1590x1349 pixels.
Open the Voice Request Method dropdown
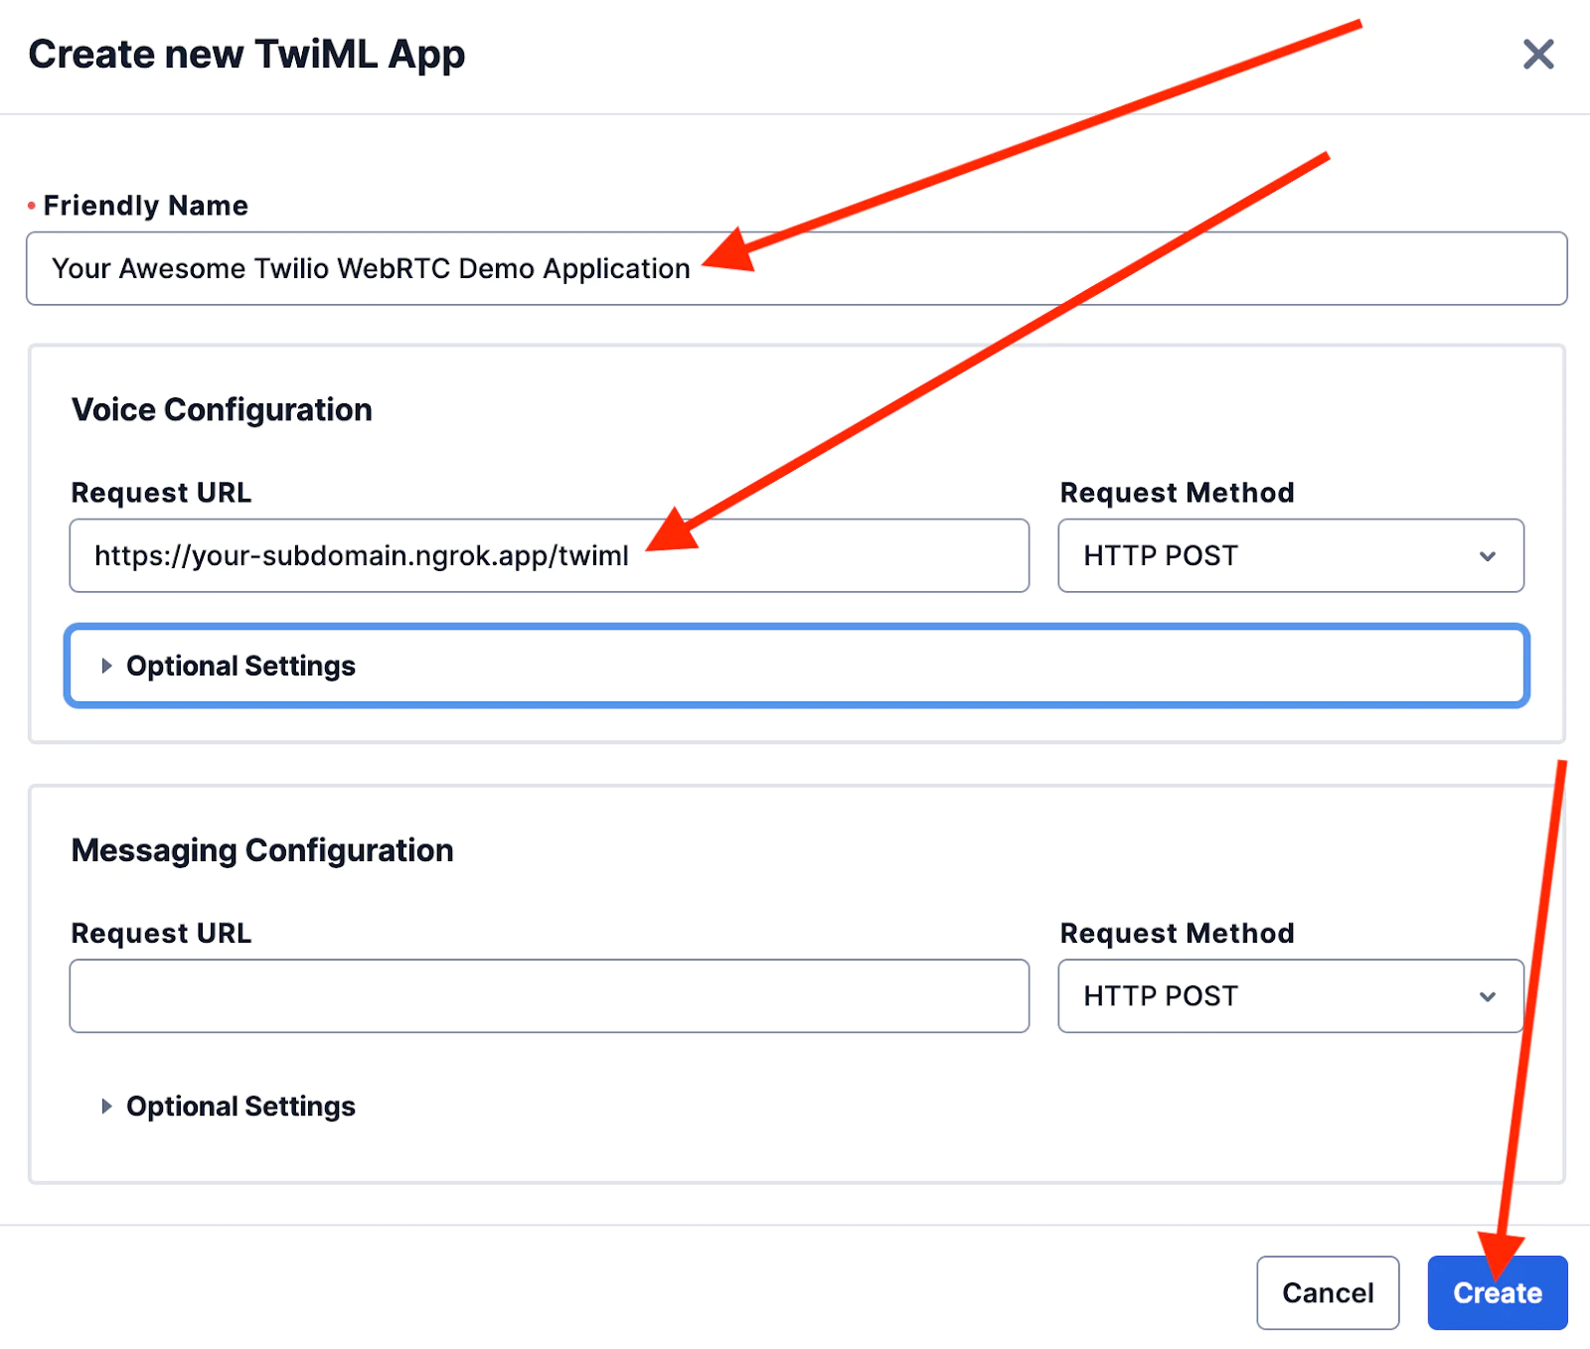[1291, 555]
